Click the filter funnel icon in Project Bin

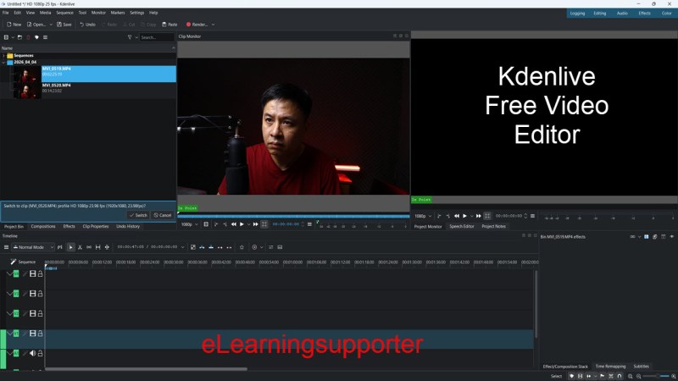click(x=130, y=37)
